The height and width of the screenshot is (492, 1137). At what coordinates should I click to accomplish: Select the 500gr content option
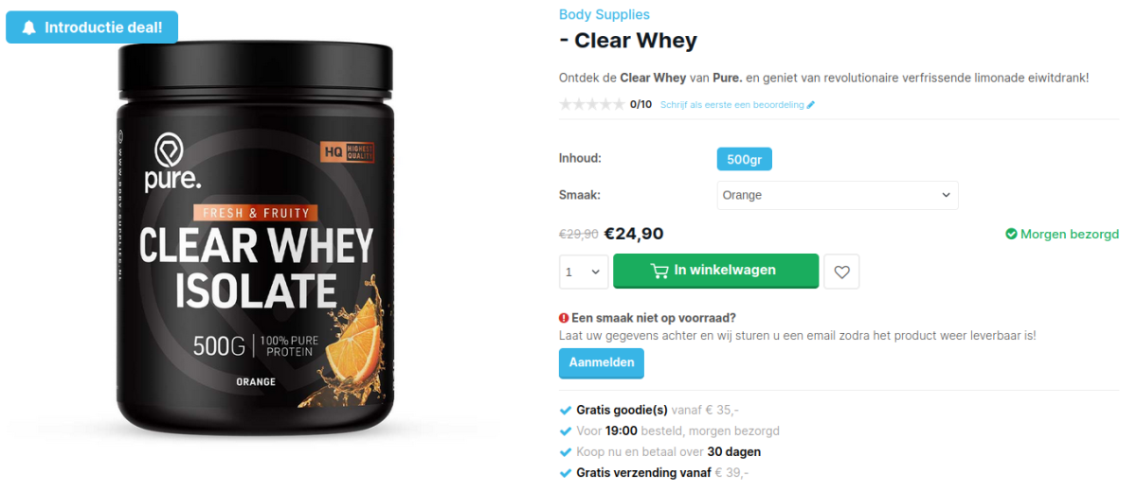[745, 159]
